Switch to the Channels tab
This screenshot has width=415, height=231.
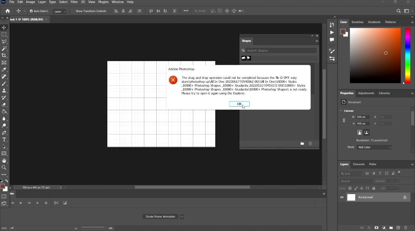359,164
